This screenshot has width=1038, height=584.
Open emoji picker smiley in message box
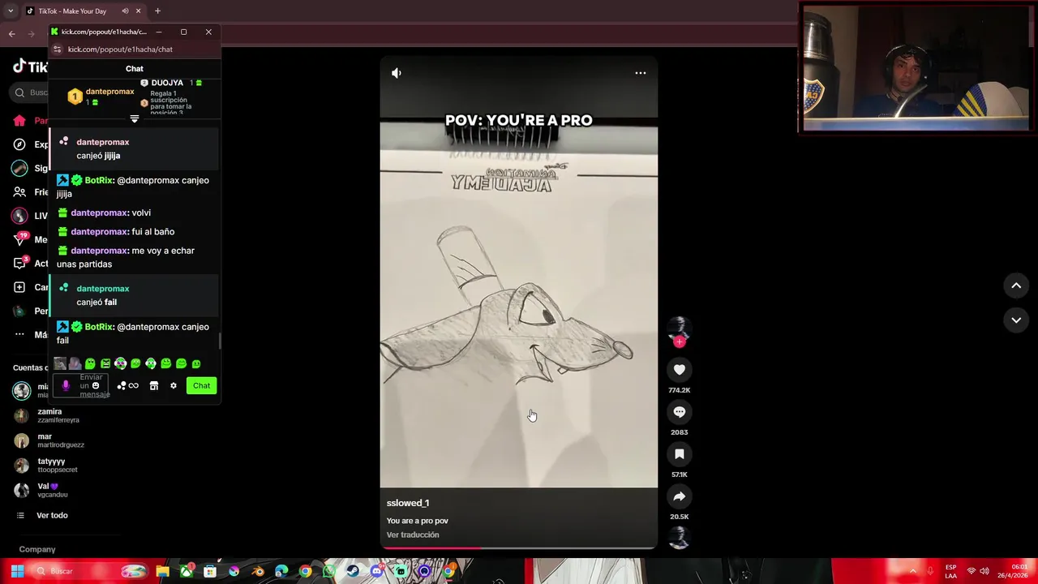pyautogui.click(x=96, y=386)
